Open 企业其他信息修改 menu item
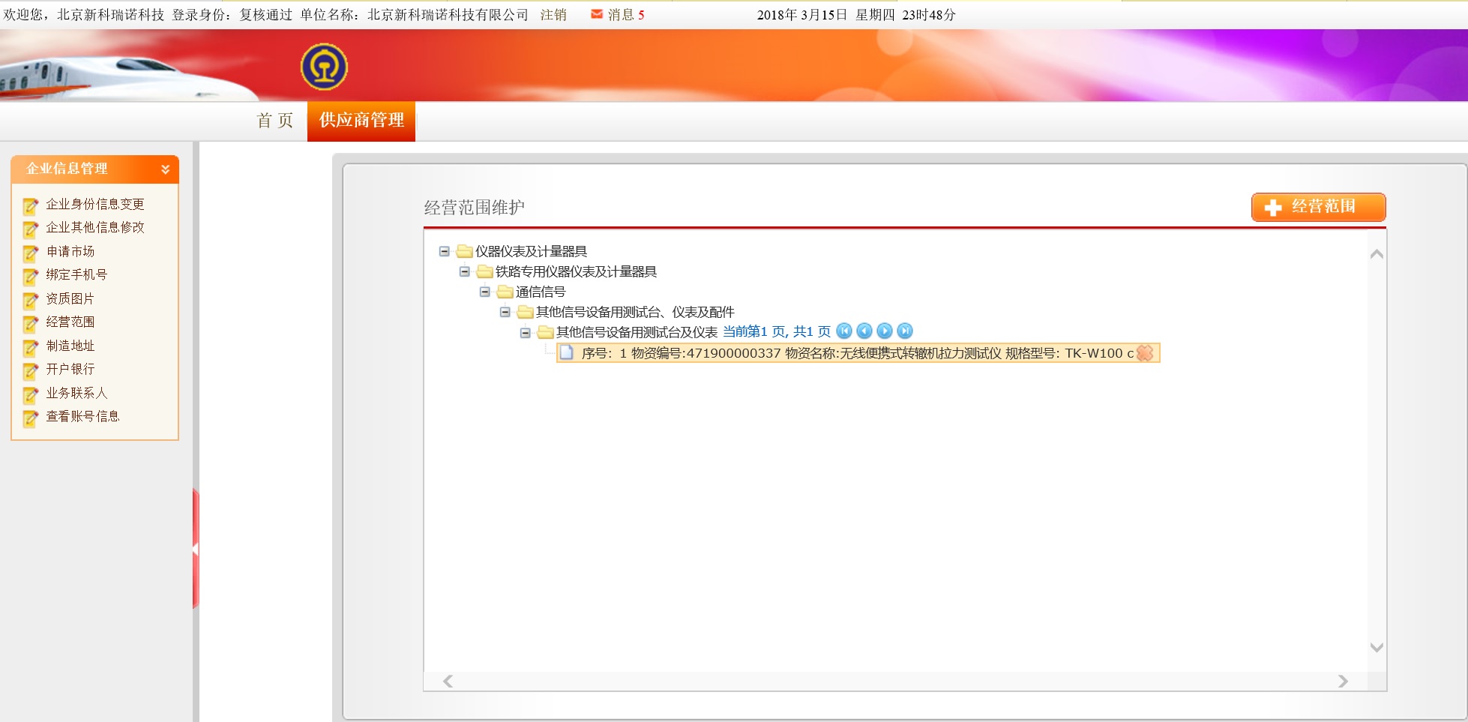Viewport: 1468px width, 722px height. 95,227
